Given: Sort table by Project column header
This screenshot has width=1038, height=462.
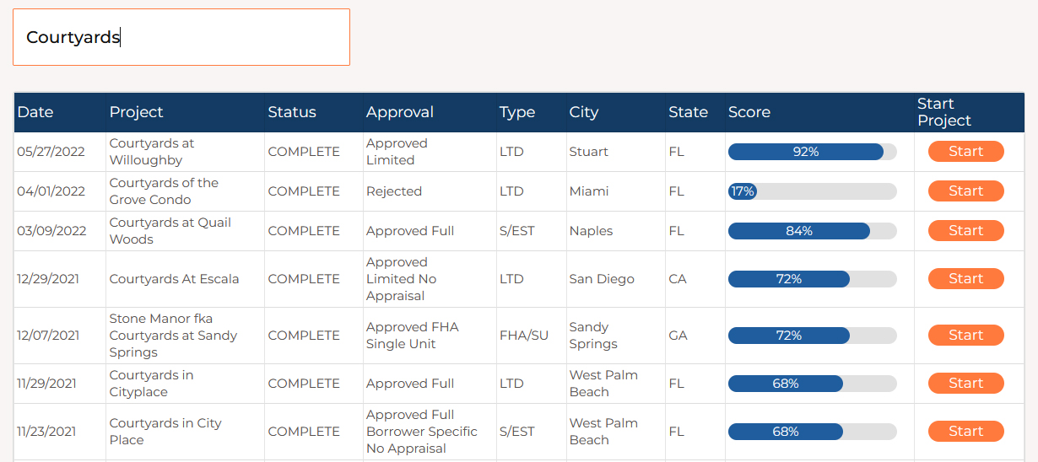Looking at the screenshot, I should 136,112.
